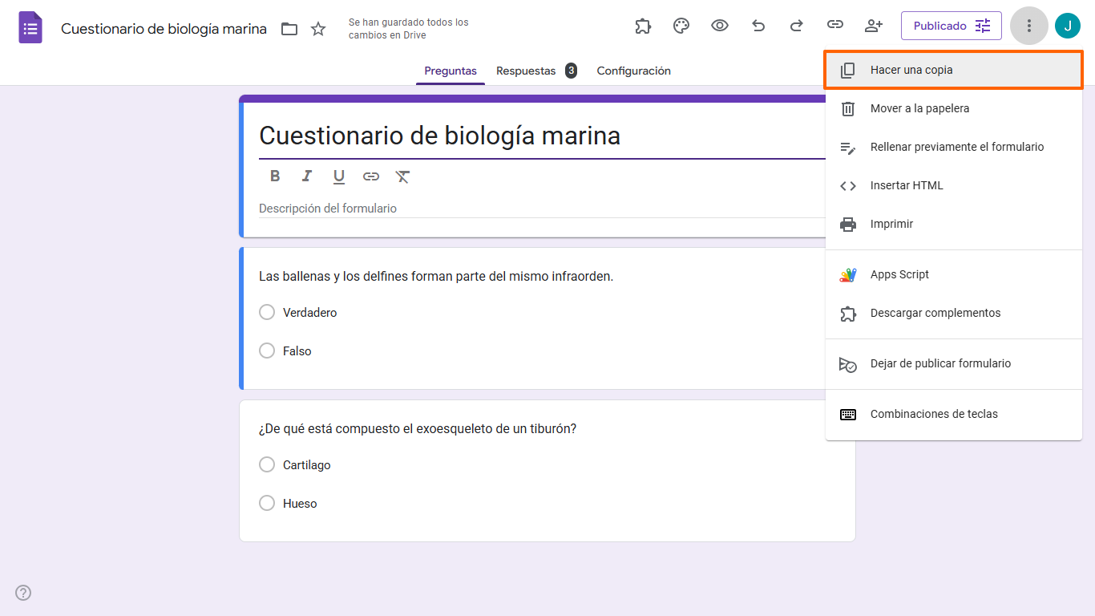
Task: Select the Verdadero radio option
Action: coord(267,312)
